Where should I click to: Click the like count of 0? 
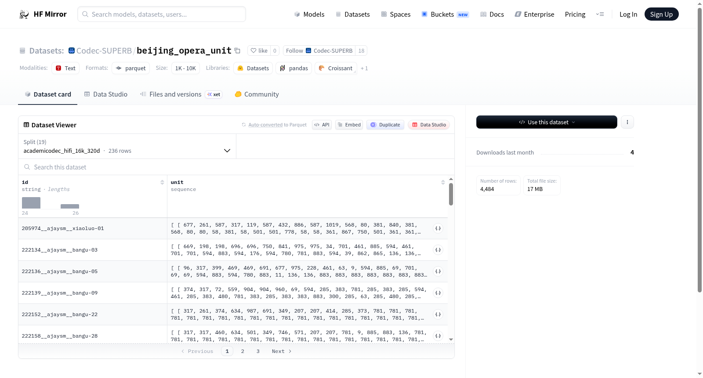pos(275,50)
